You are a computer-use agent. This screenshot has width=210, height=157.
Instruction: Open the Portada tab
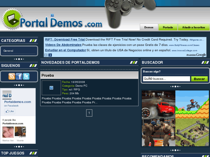click(x=168, y=27)
